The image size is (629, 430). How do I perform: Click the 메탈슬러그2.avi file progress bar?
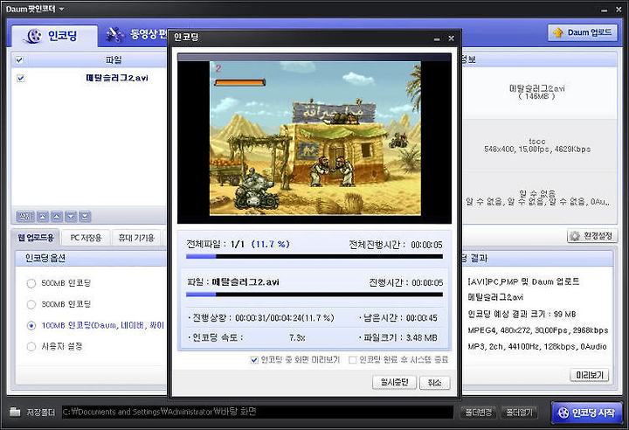click(x=314, y=295)
